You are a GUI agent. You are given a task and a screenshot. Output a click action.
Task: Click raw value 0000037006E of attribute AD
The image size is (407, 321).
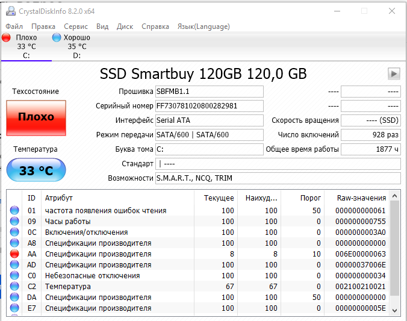click(360, 265)
